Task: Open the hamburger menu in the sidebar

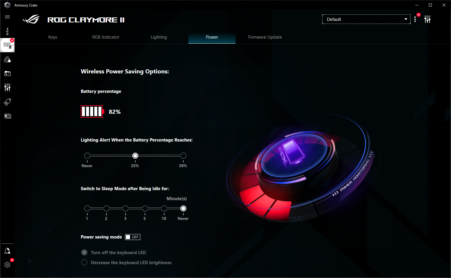Action: point(7,17)
